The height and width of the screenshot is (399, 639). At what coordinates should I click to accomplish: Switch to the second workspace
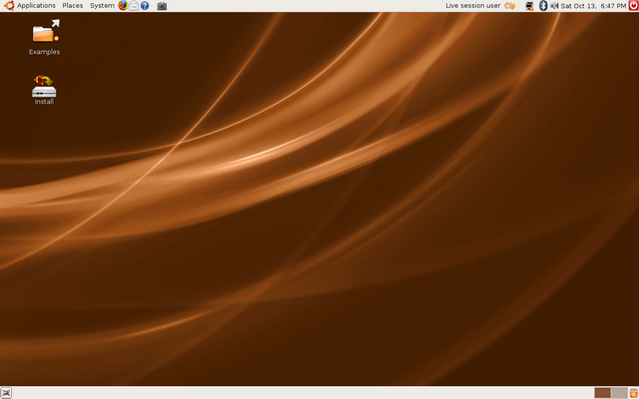(x=619, y=393)
